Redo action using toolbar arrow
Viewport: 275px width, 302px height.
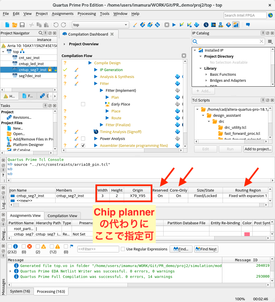64,25
